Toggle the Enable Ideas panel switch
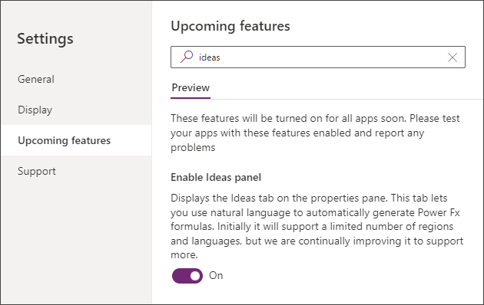Screen dimensions: 484x305 187,275
